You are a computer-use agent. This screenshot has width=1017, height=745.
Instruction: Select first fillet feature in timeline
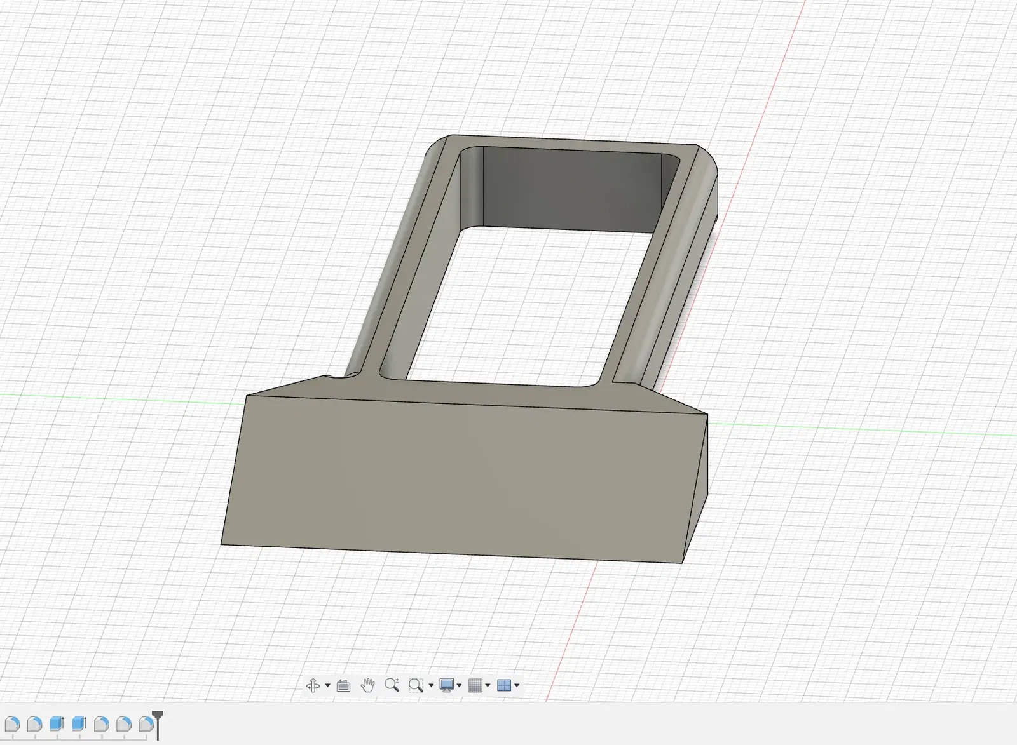pyautogui.click(x=12, y=723)
